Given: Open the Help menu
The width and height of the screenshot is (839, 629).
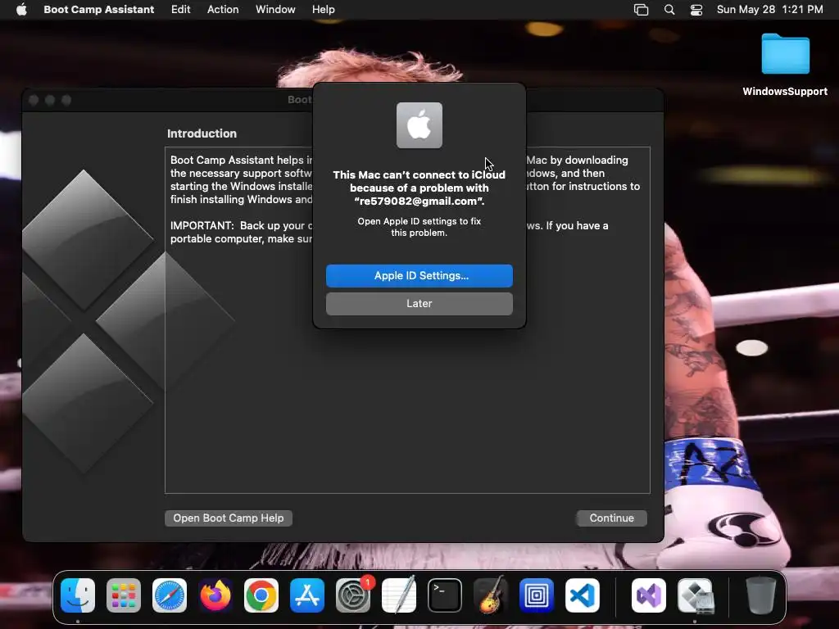Looking at the screenshot, I should coord(323,10).
